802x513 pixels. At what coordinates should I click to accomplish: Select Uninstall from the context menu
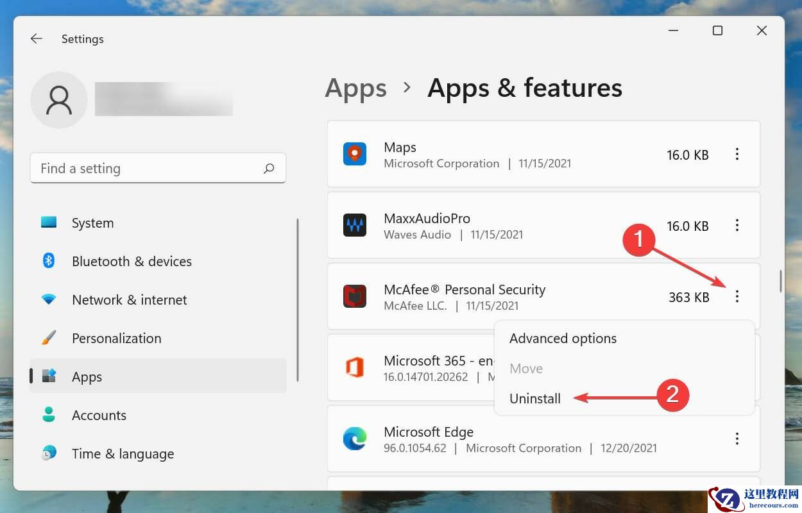click(x=535, y=399)
